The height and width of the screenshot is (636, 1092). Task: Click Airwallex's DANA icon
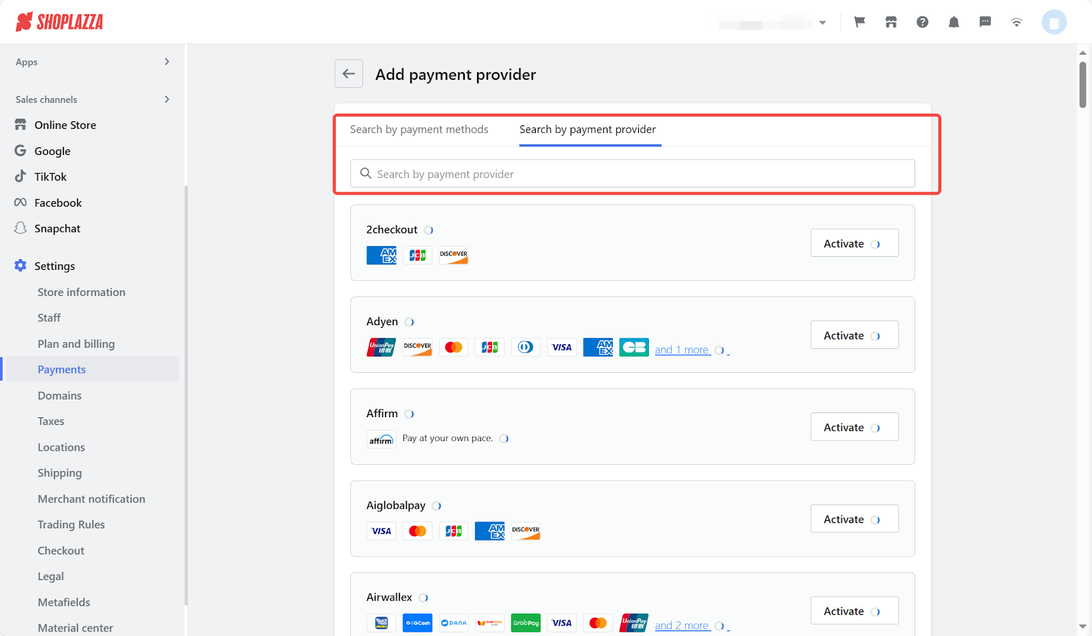pyautogui.click(x=454, y=623)
